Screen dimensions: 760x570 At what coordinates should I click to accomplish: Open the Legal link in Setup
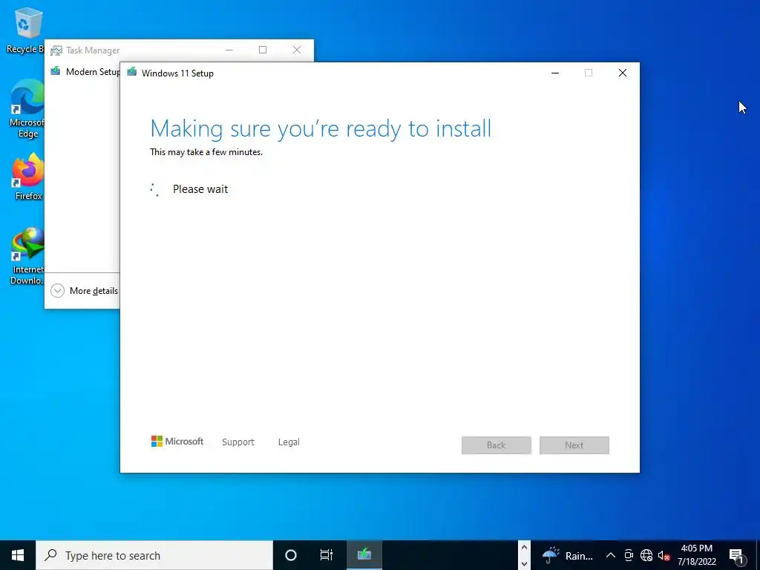tap(289, 442)
